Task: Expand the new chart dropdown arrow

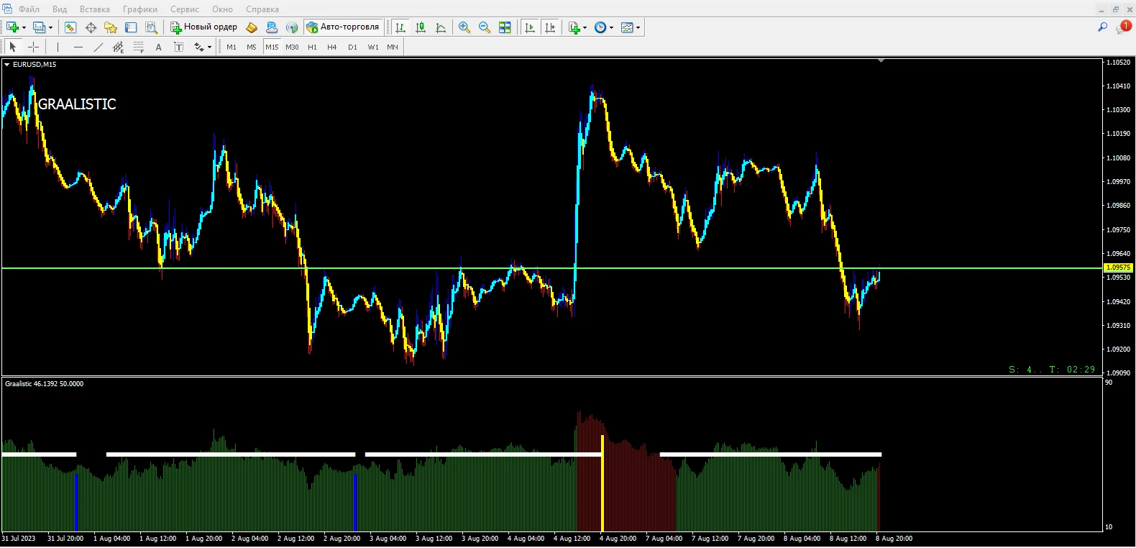Action: tap(24, 27)
